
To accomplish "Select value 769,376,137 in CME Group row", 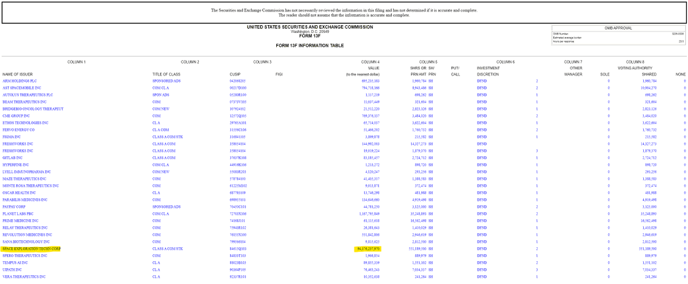I will [x=370, y=115].
